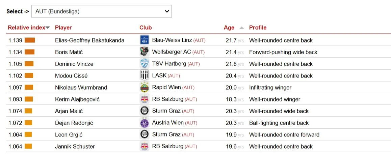Click the Austria Wien club crest
This screenshot has width=391, height=157.
(145, 123)
